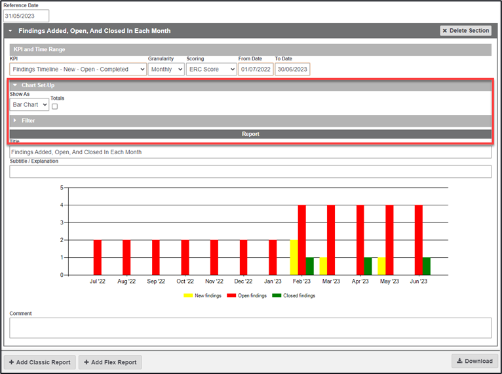Click the green Closed findings legend swatch
The height and width of the screenshot is (374, 502).
(278, 296)
